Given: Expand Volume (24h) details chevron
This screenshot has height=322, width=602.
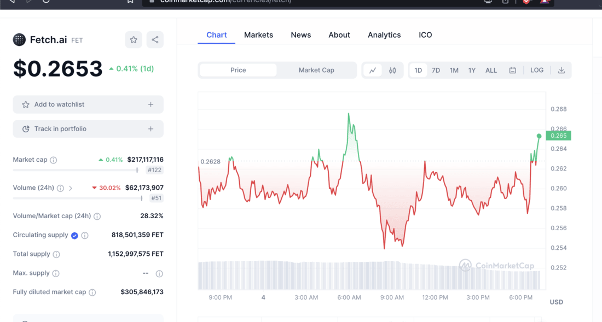Looking at the screenshot, I should tap(70, 188).
